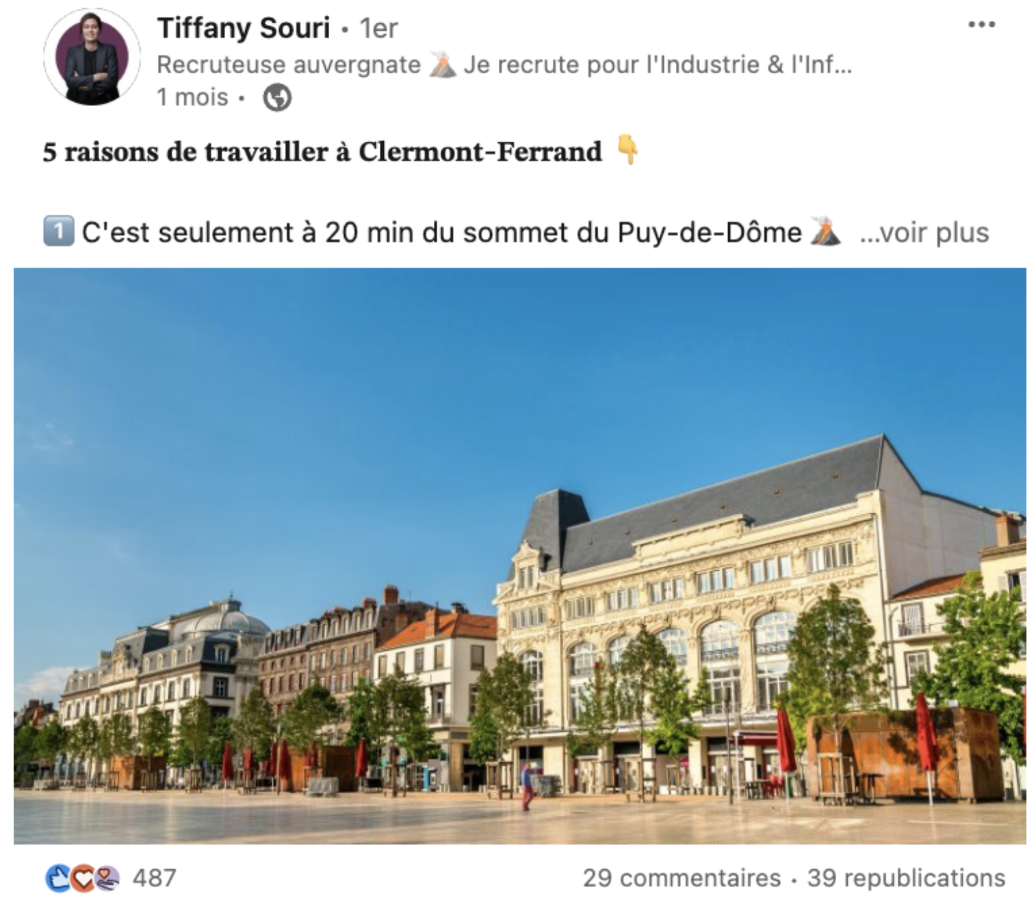The image size is (1036, 902).
Task: Click the globe public visibility icon
Action: click(277, 97)
